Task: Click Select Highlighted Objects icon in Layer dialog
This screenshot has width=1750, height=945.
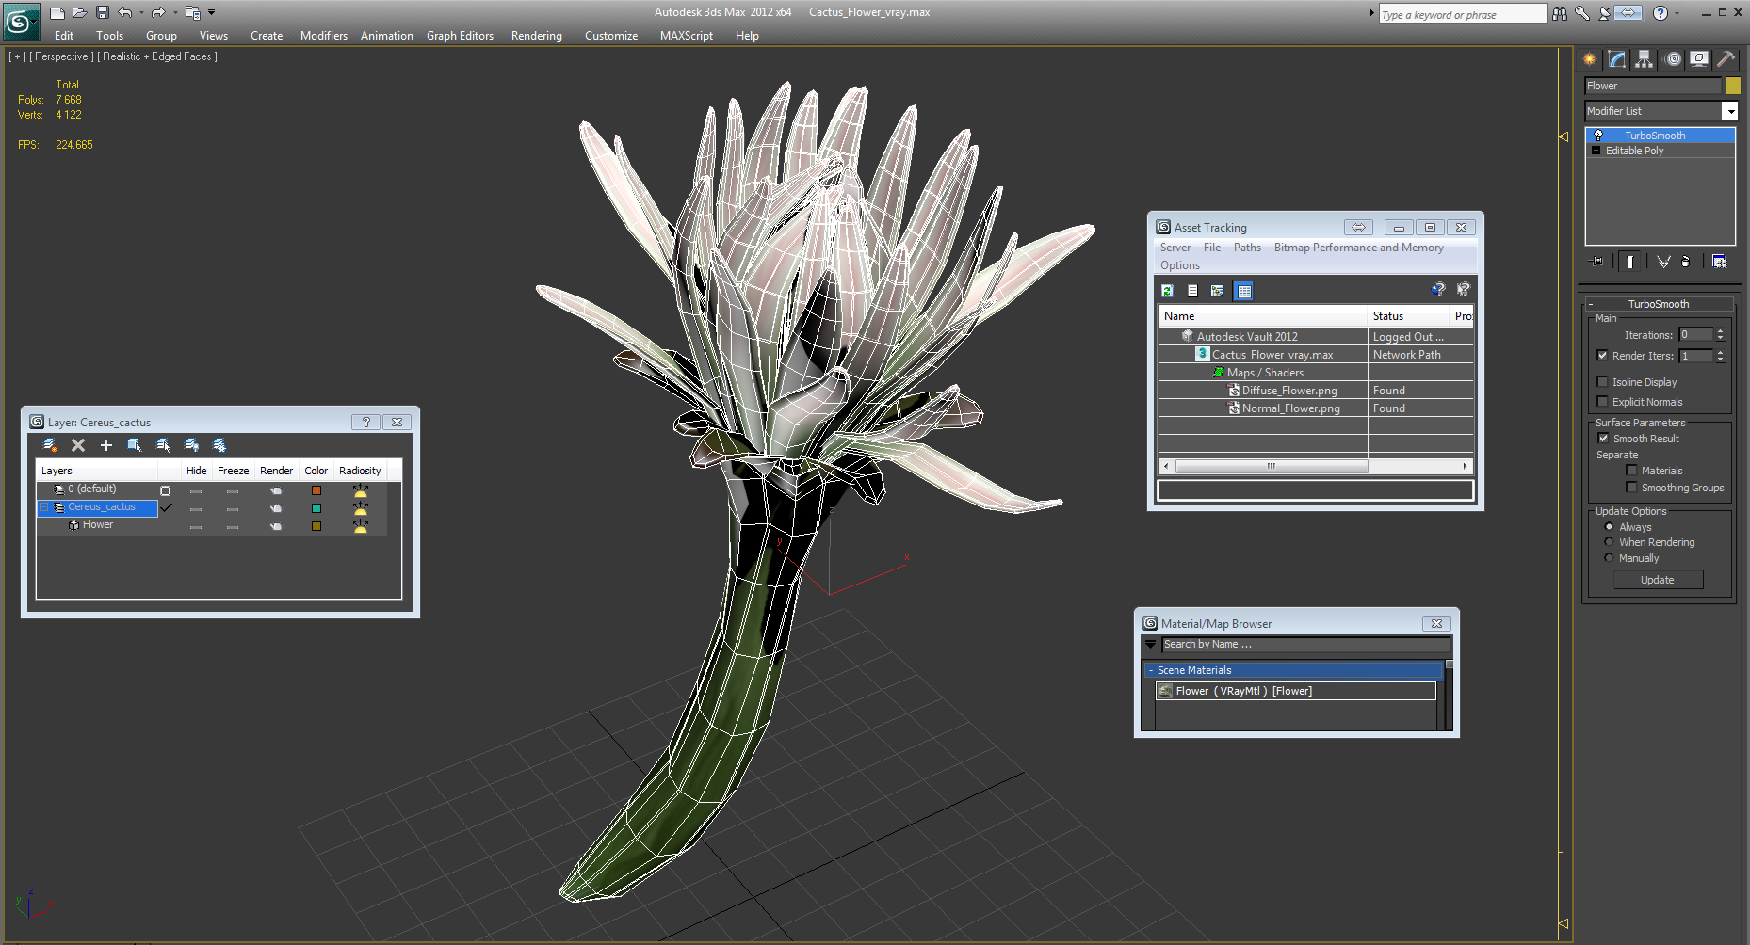Action: click(x=135, y=445)
